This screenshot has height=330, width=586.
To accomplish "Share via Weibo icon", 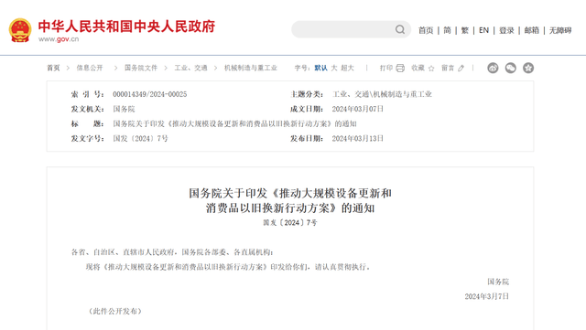I will (x=493, y=68).
